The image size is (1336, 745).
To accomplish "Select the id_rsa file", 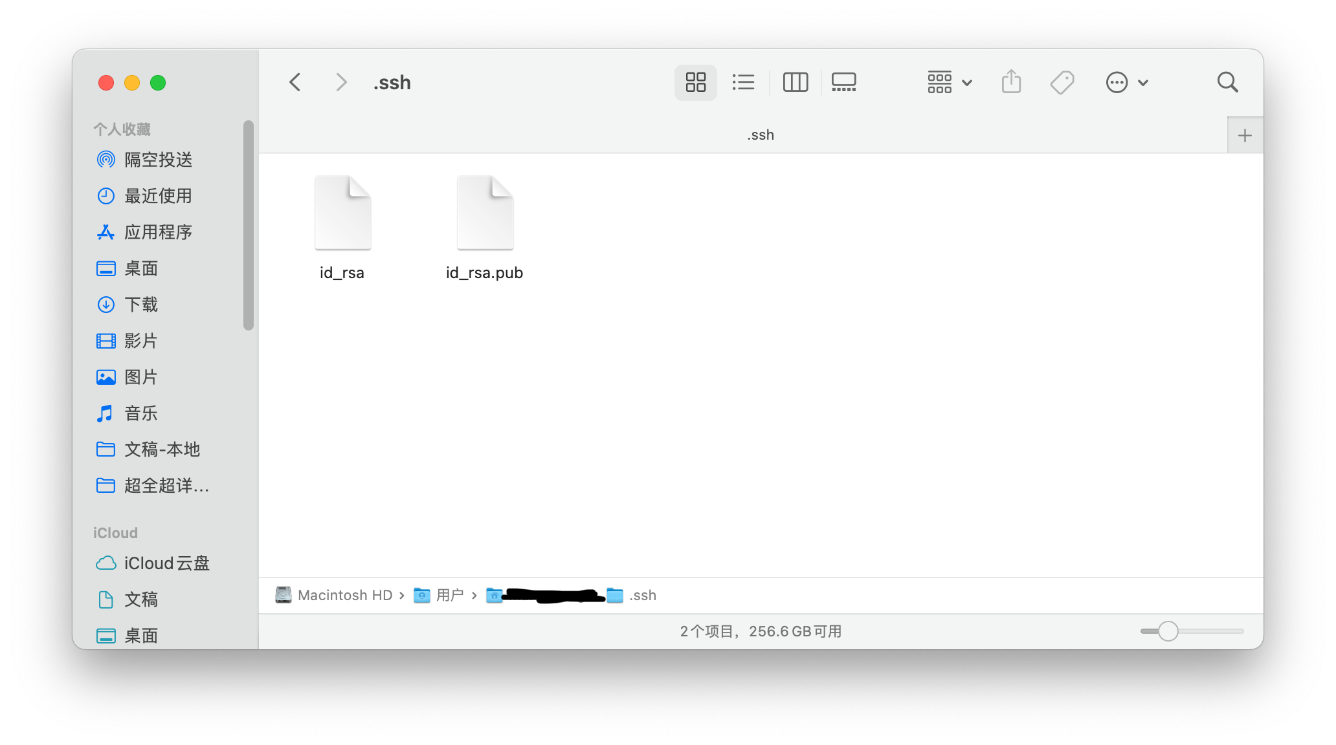I will click(x=342, y=213).
